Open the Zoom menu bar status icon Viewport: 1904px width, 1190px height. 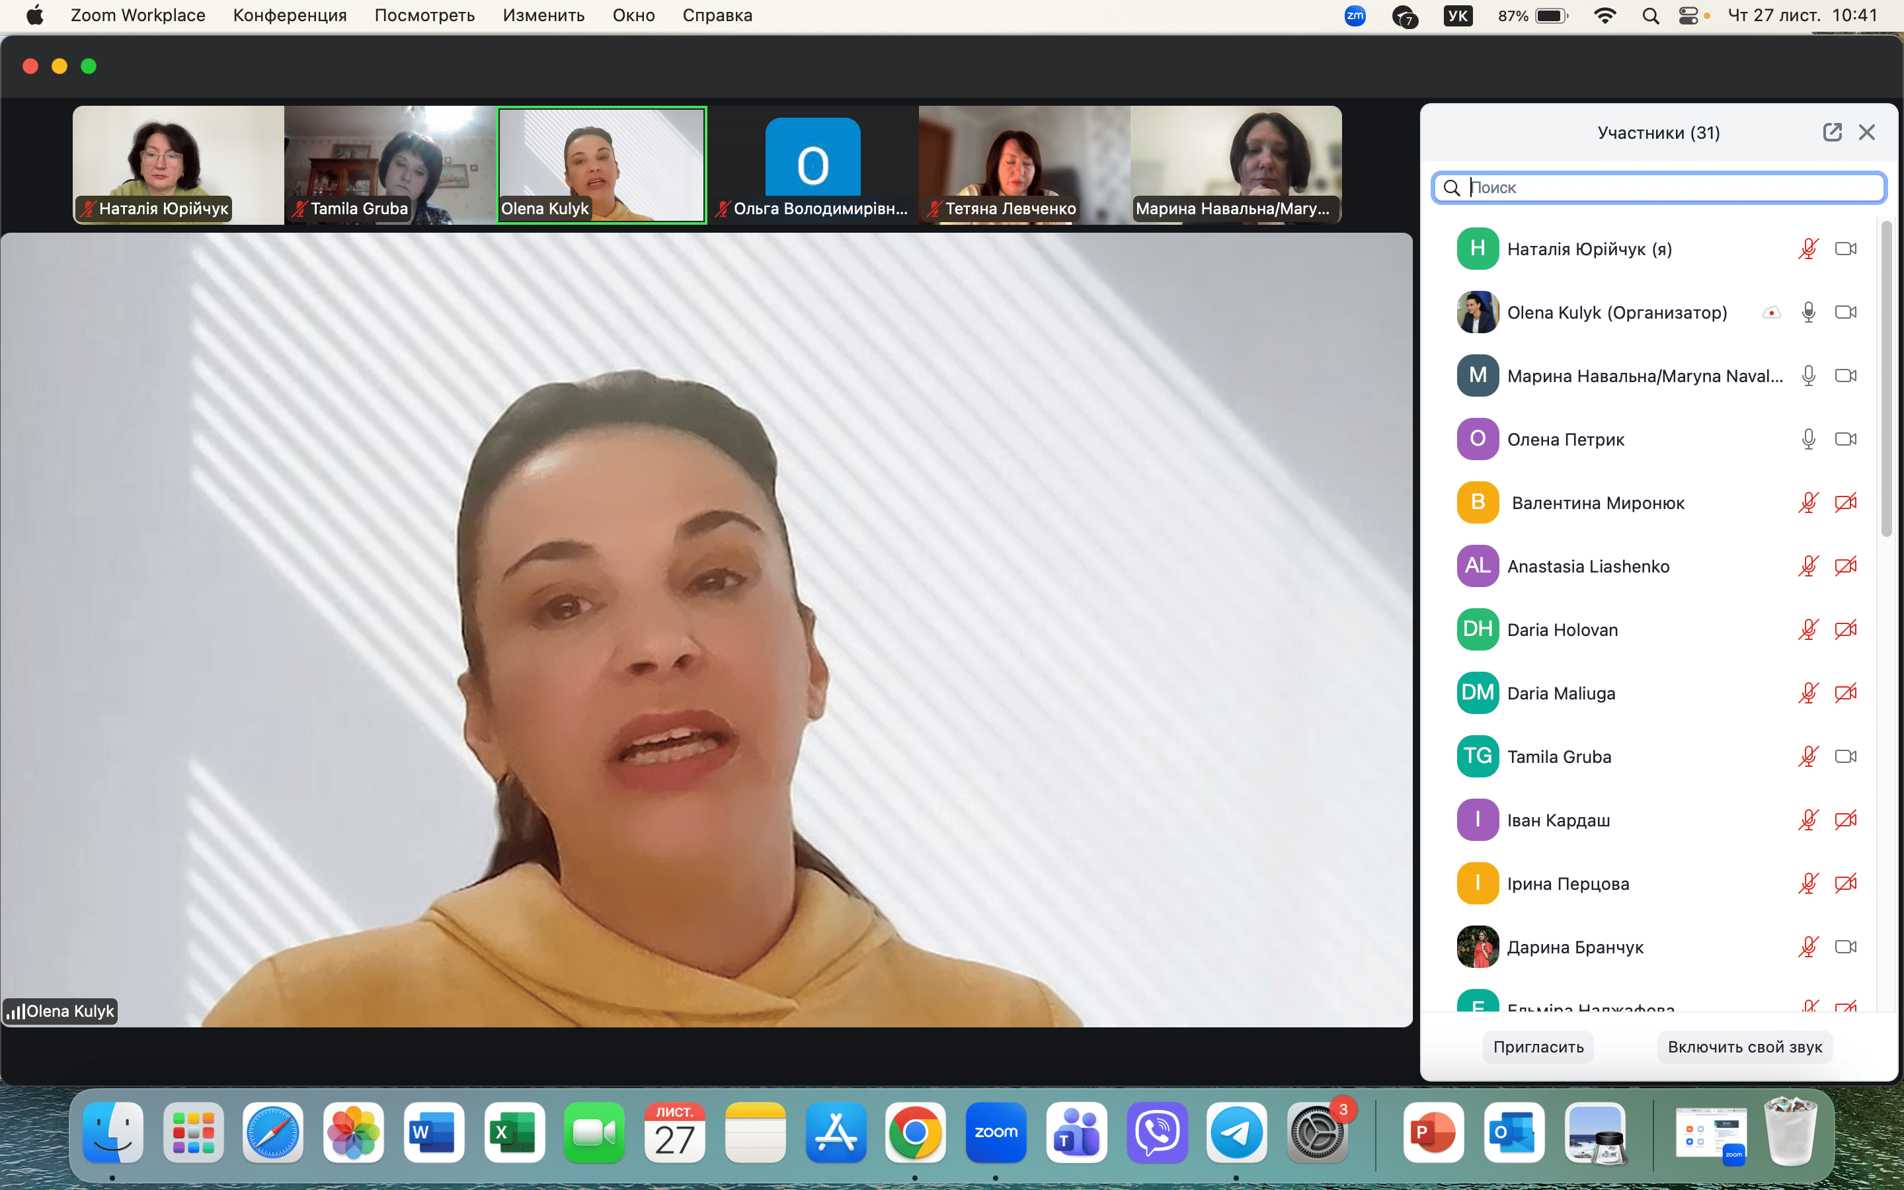point(1355,16)
